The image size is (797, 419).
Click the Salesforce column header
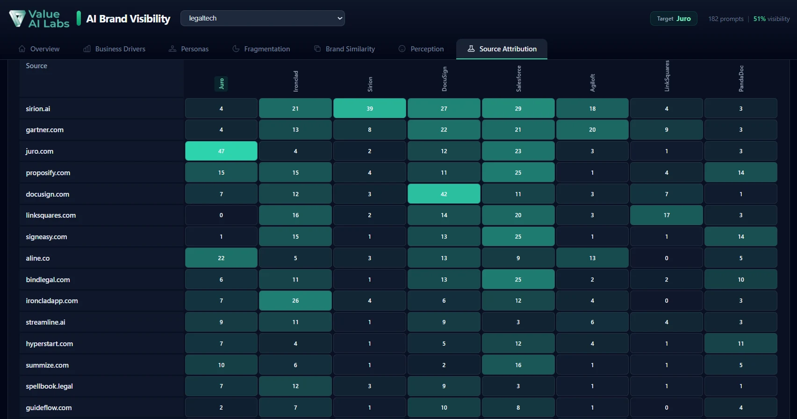[518, 78]
